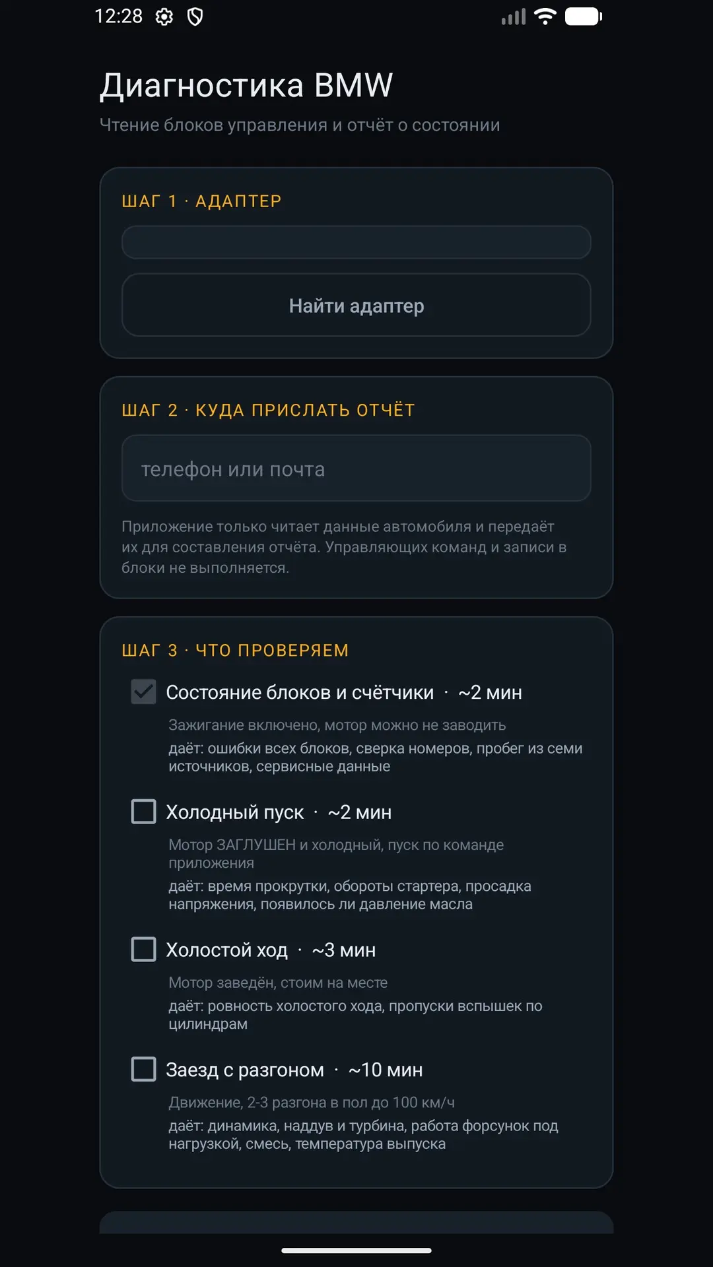Enable the 'Холостой ход' checkbox

pyautogui.click(x=143, y=950)
